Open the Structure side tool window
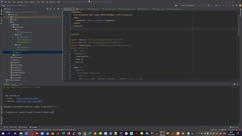The width and height of the screenshot is (242, 136). pos(2,109)
